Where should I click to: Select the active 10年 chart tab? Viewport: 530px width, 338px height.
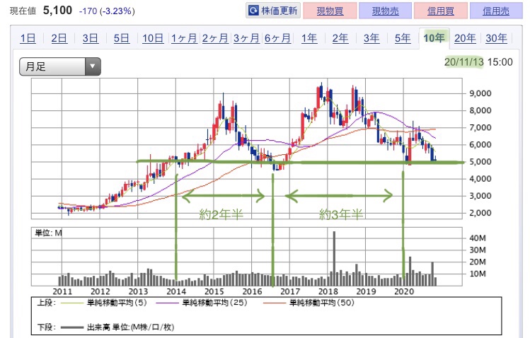point(434,37)
